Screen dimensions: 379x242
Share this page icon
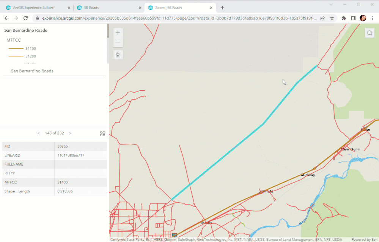point(322,18)
